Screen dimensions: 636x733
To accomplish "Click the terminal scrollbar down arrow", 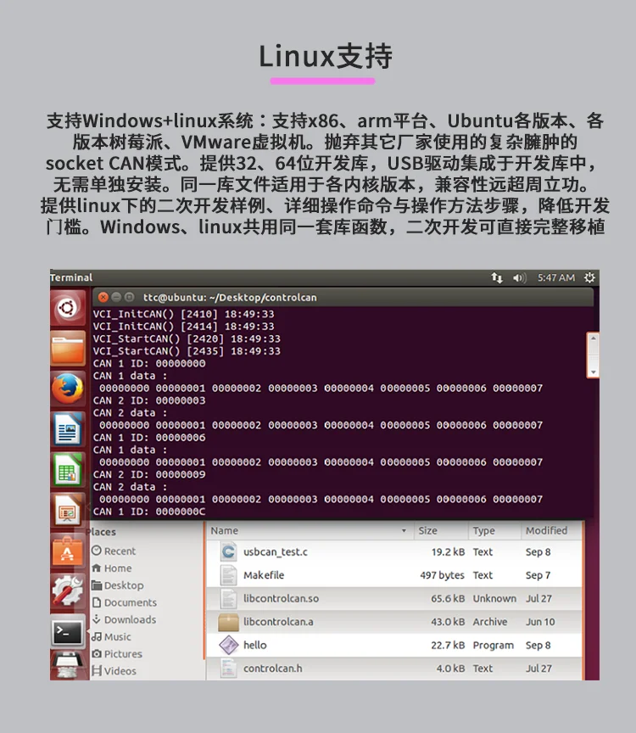I will [x=593, y=372].
